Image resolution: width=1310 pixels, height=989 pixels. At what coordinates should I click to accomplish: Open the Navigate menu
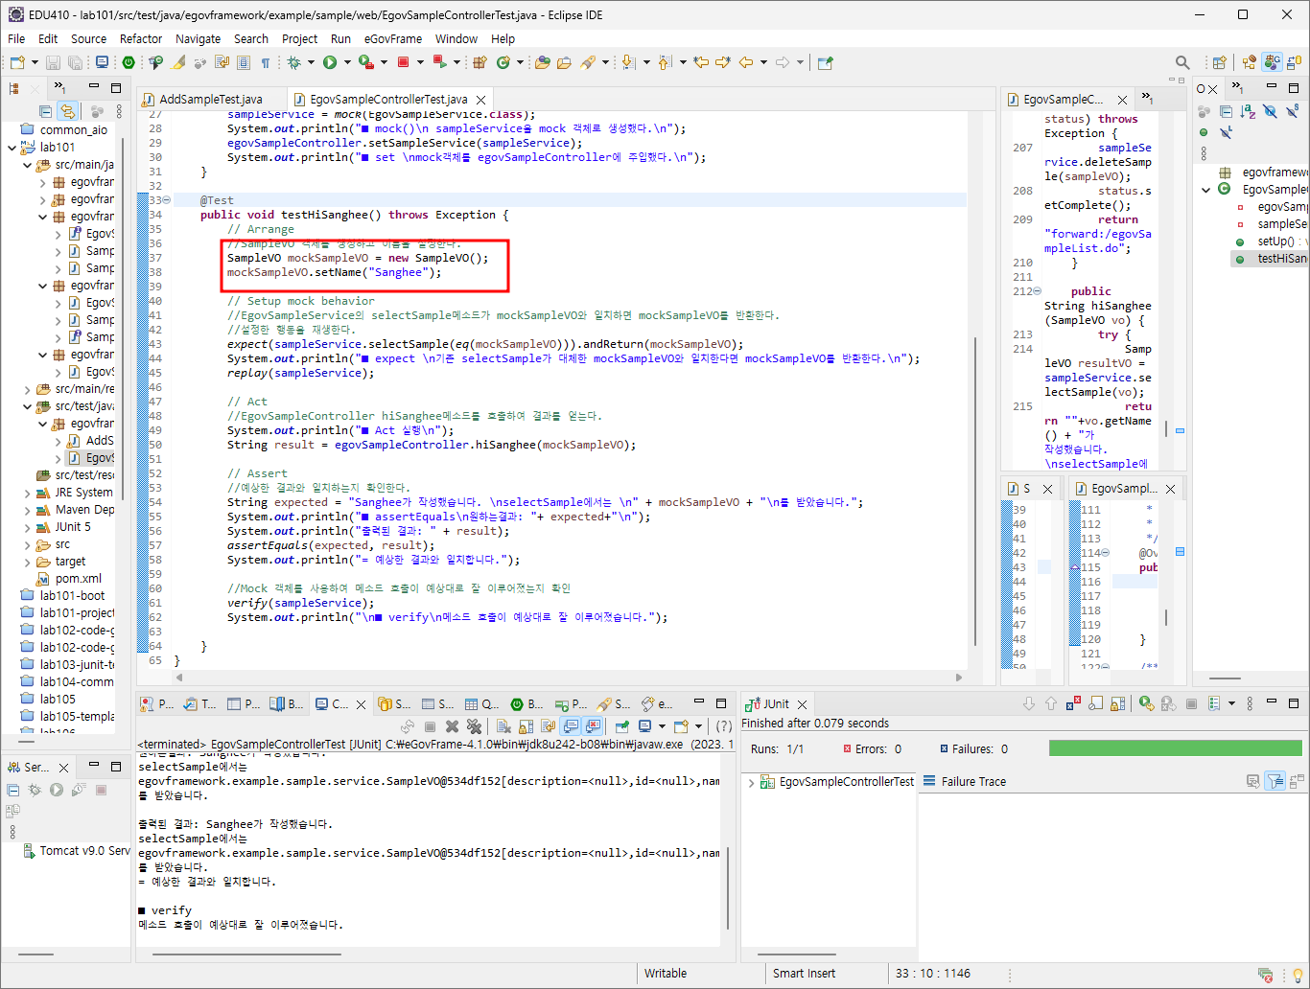coord(199,39)
